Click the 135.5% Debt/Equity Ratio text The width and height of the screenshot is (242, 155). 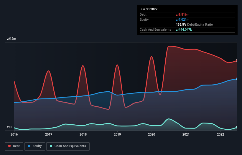pyautogui.click(x=194, y=24)
